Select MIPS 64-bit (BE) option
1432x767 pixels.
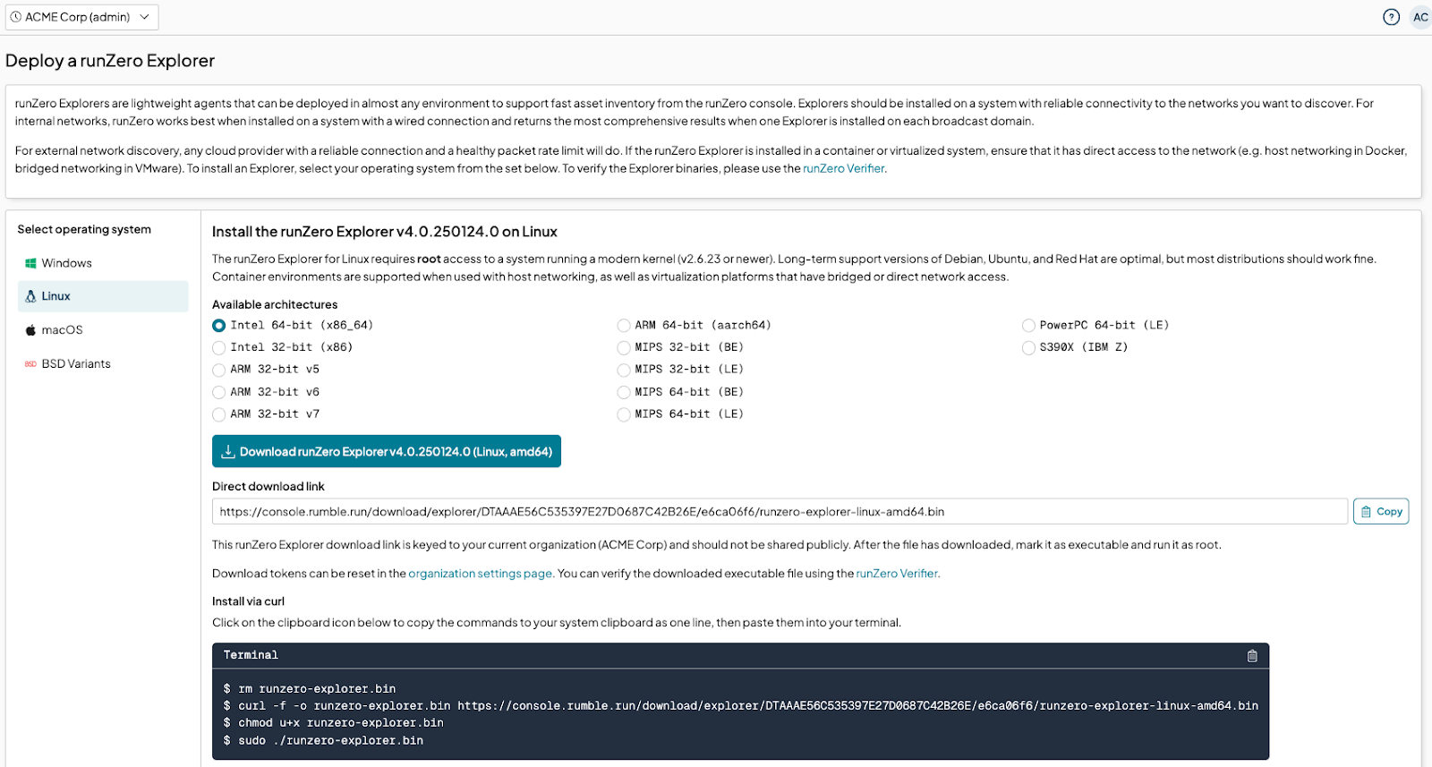click(624, 392)
